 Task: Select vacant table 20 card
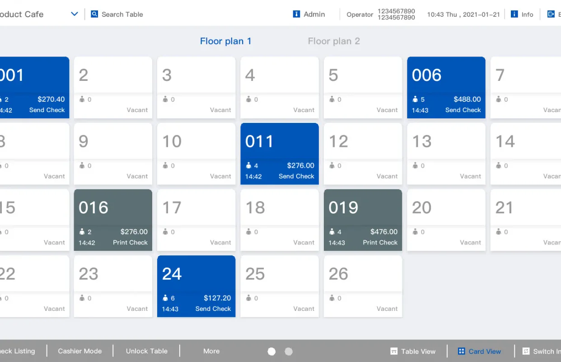click(x=446, y=220)
